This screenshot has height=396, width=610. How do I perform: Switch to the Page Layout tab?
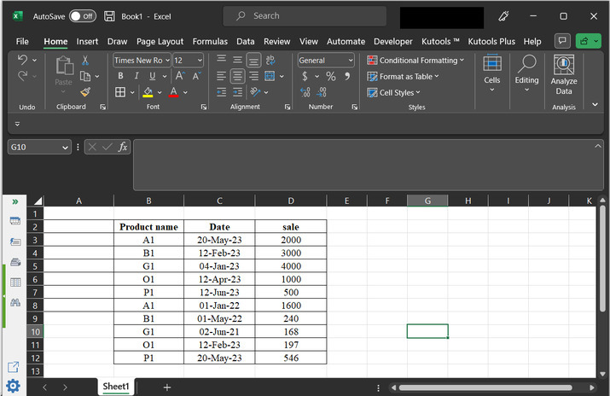click(x=160, y=41)
